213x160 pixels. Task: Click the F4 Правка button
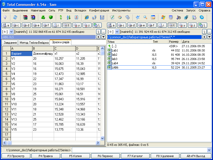(x=46, y=156)
